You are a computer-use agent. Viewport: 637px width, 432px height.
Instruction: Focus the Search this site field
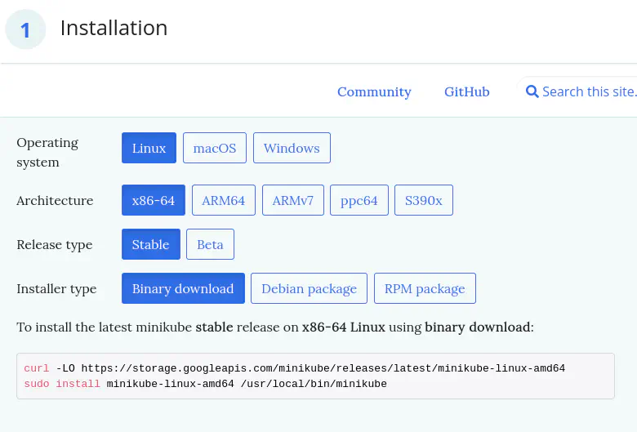tap(588, 91)
